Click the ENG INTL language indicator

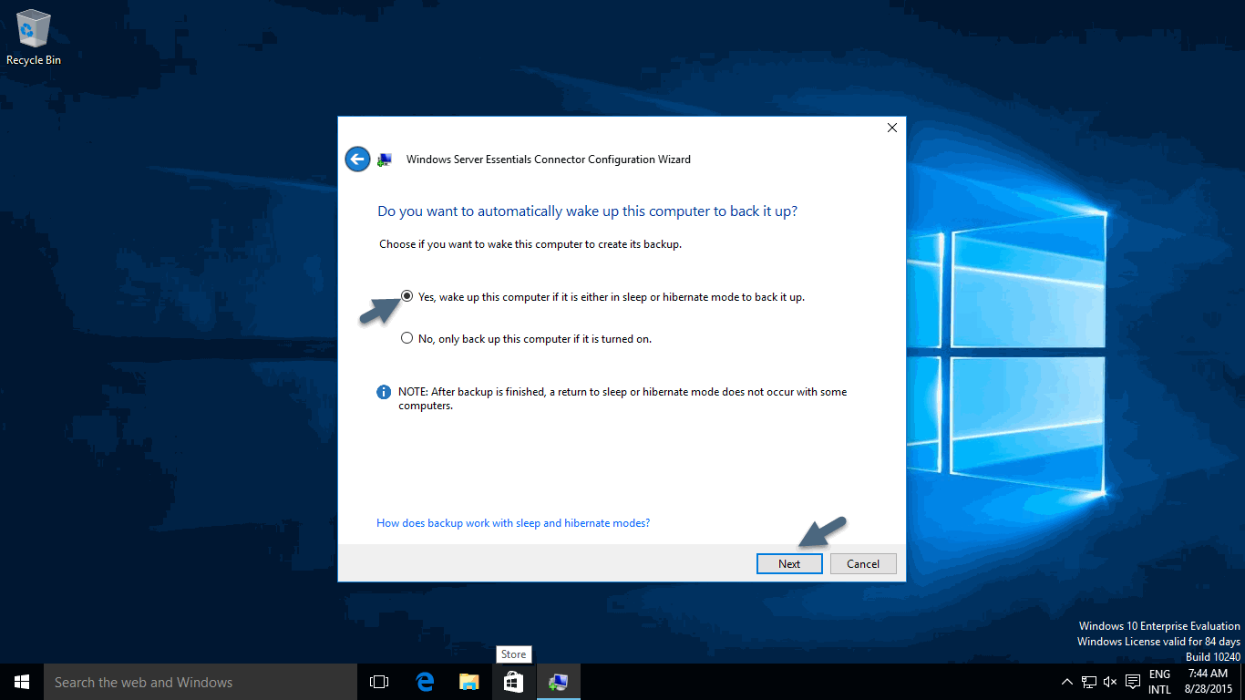1159,682
